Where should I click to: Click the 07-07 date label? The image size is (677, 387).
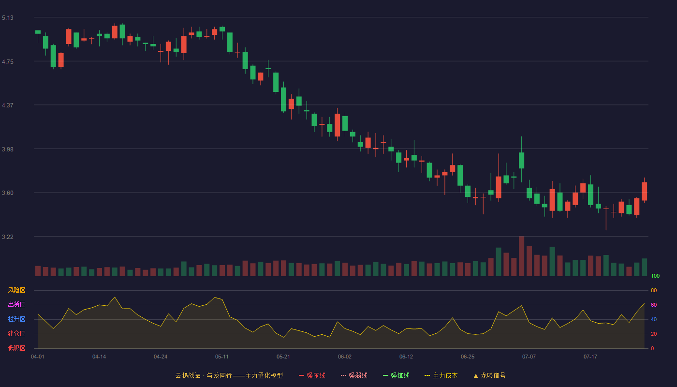[x=529, y=357]
